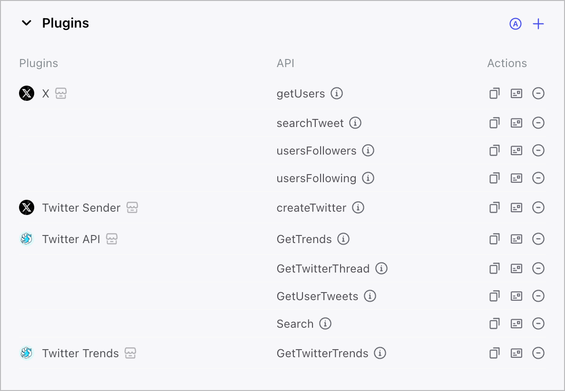The image size is (565, 391).
Task: Open info tooltip for GetUserTweets
Action: [x=370, y=296]
